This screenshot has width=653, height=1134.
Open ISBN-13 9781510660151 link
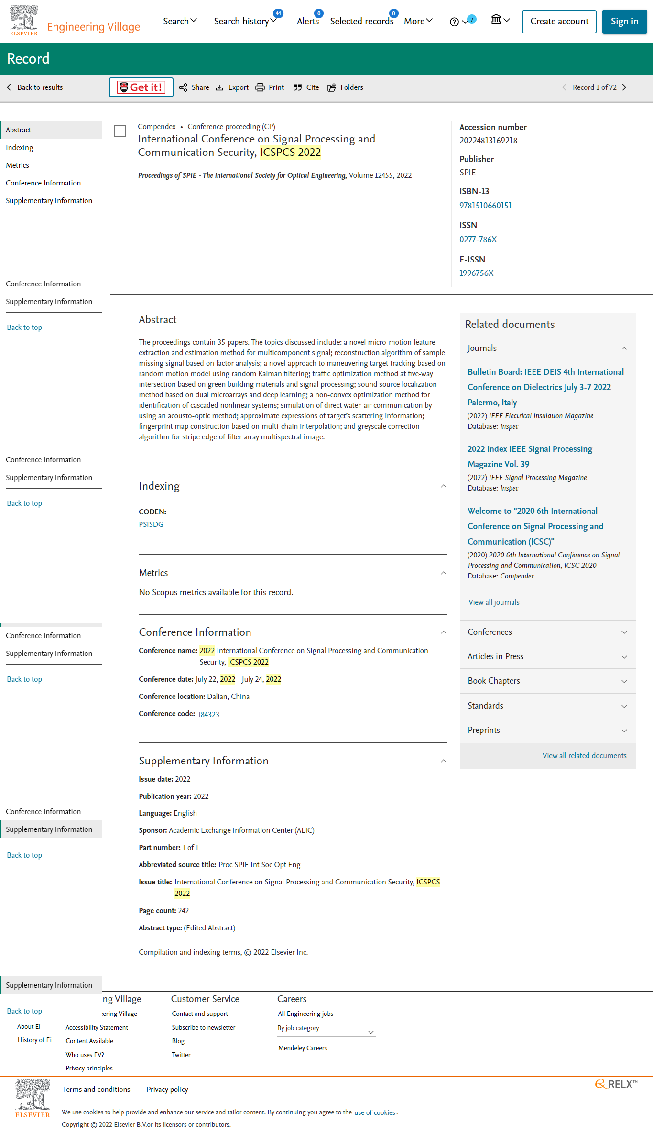(x=486, y=206)
